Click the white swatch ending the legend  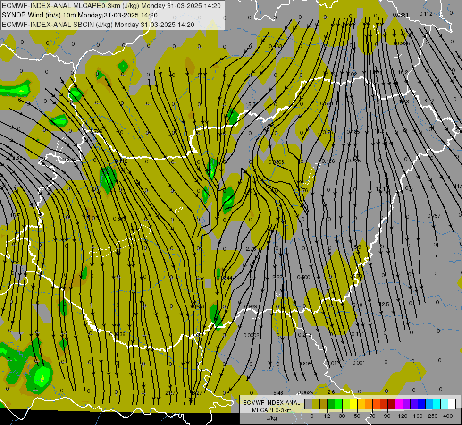tap(452, 404)
